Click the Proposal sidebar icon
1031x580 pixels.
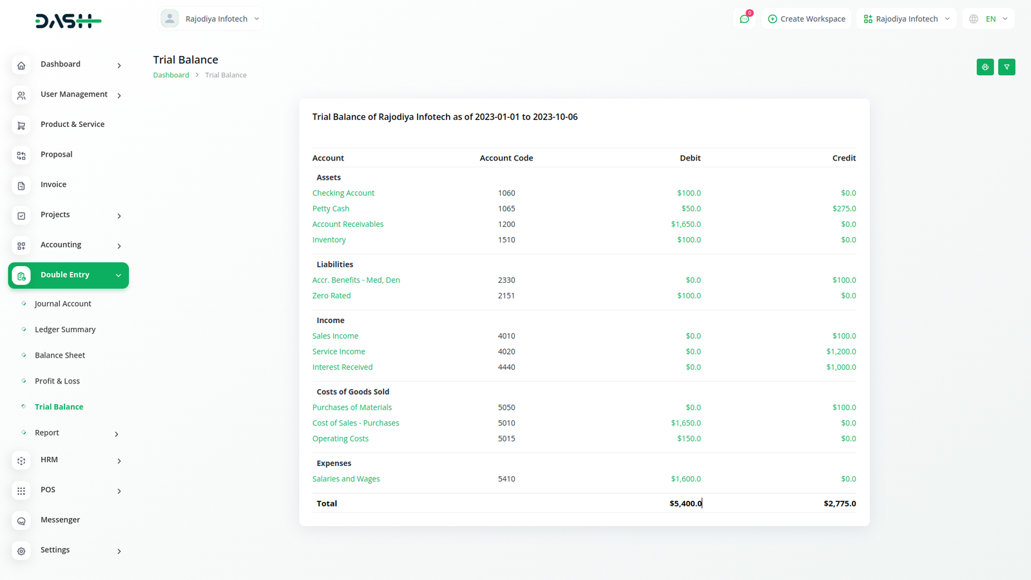point(21,155)
